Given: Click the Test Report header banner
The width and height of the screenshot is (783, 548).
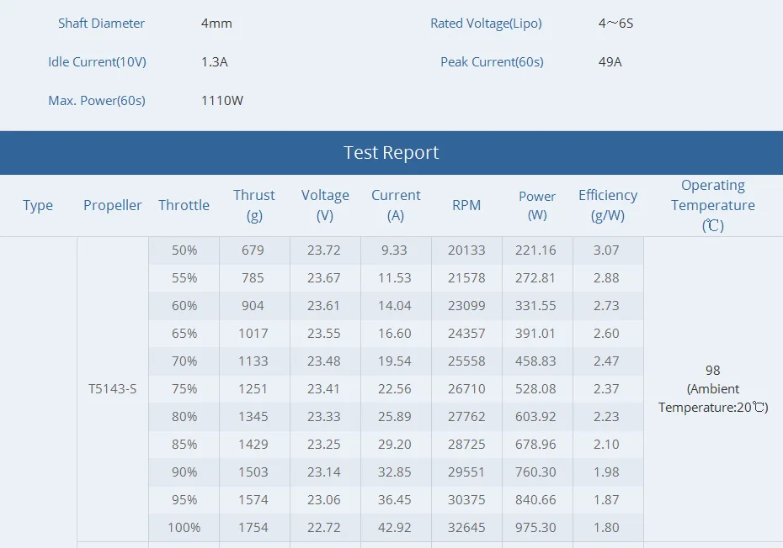Looking at the screenshot, I should (391, 153).
